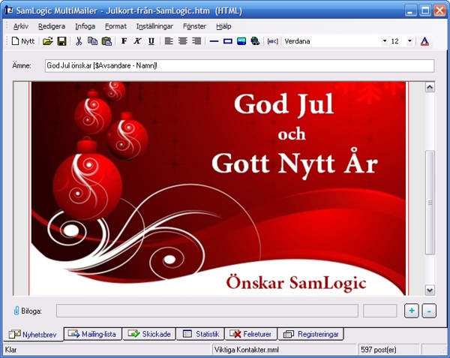Center align the text

coord(182,41)
